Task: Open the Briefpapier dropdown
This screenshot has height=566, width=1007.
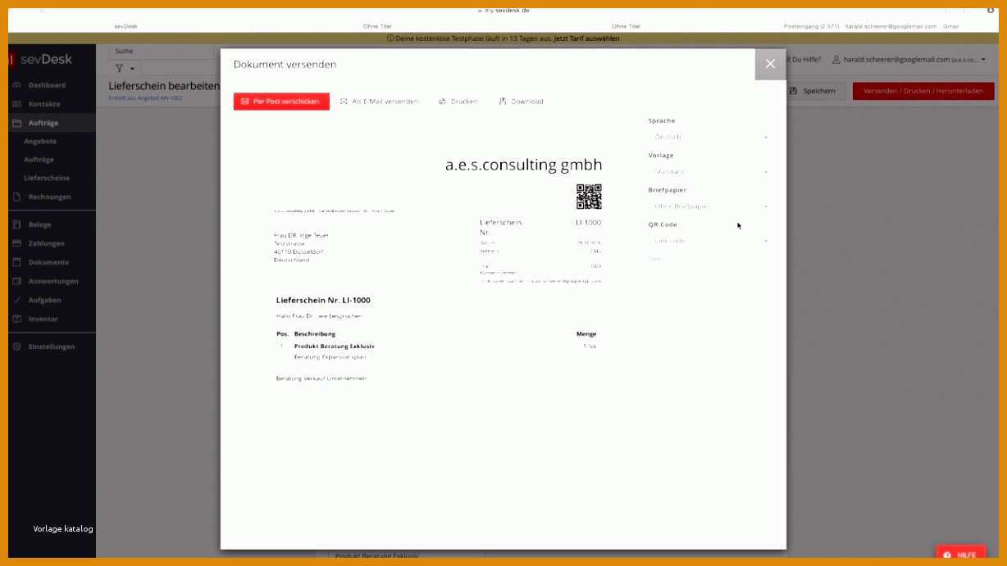Action: coord(709,206)
